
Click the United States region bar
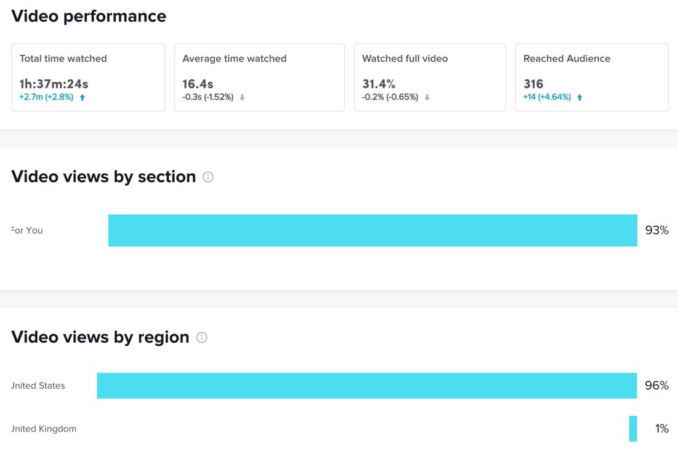pos(366,386)
